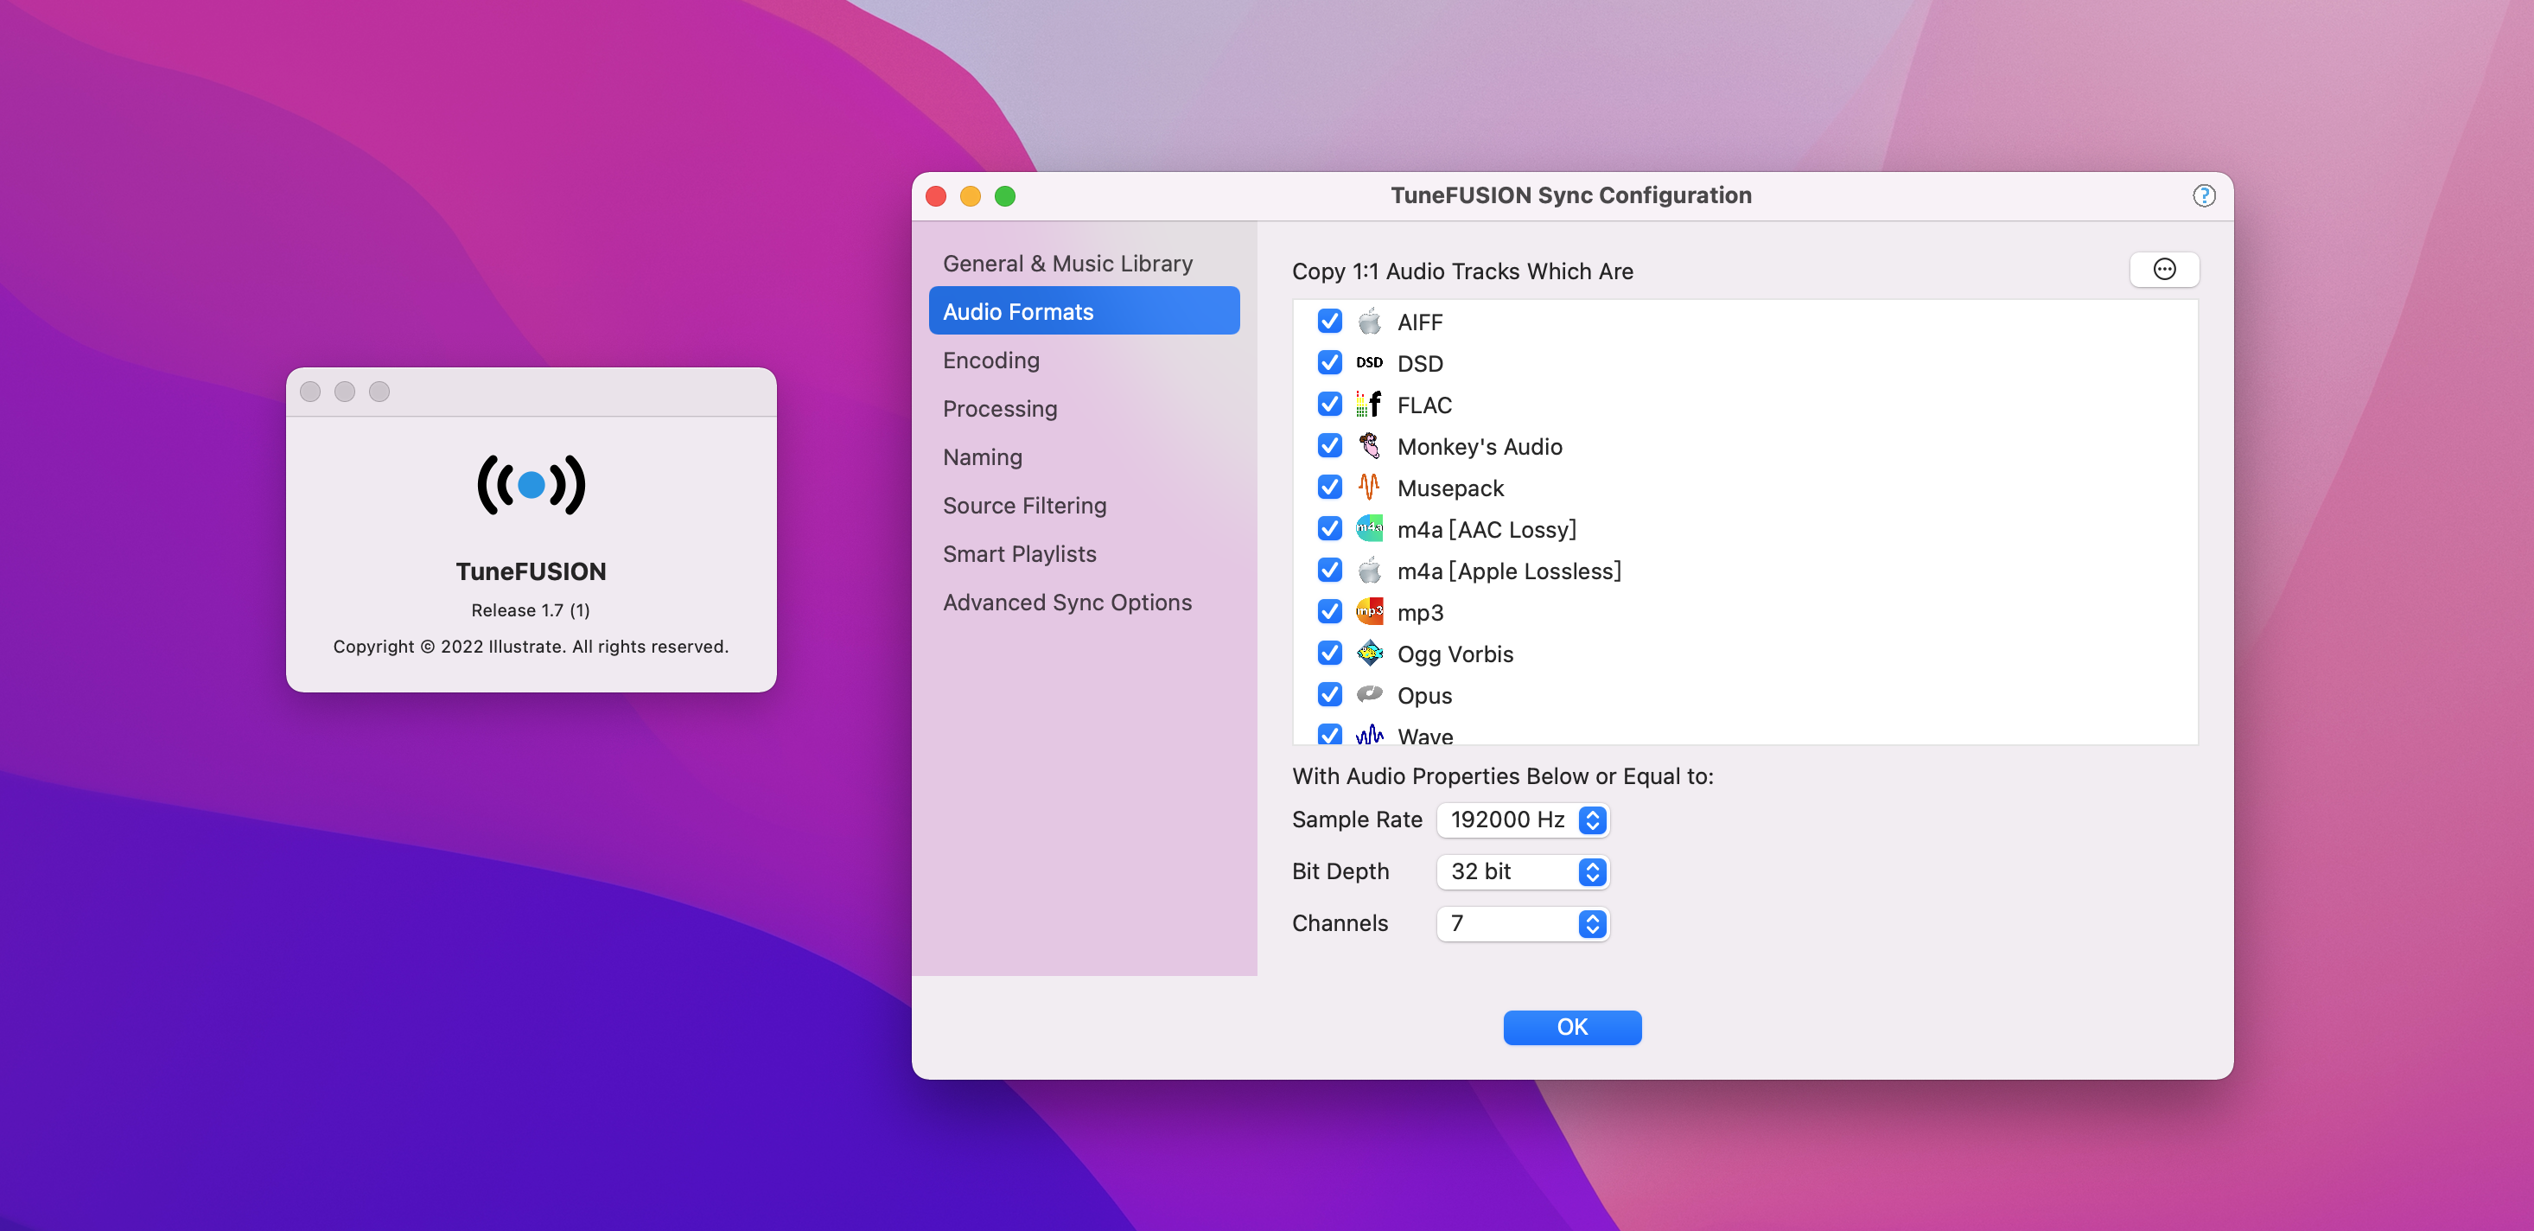Click the help question mark icon
The width and height of the screenshot is (2534, 1231).
point(2204,196)
